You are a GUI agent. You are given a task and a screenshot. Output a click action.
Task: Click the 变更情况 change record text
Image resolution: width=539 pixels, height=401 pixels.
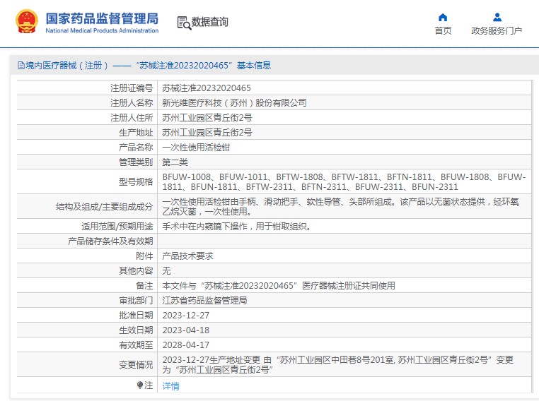(338, 364)
